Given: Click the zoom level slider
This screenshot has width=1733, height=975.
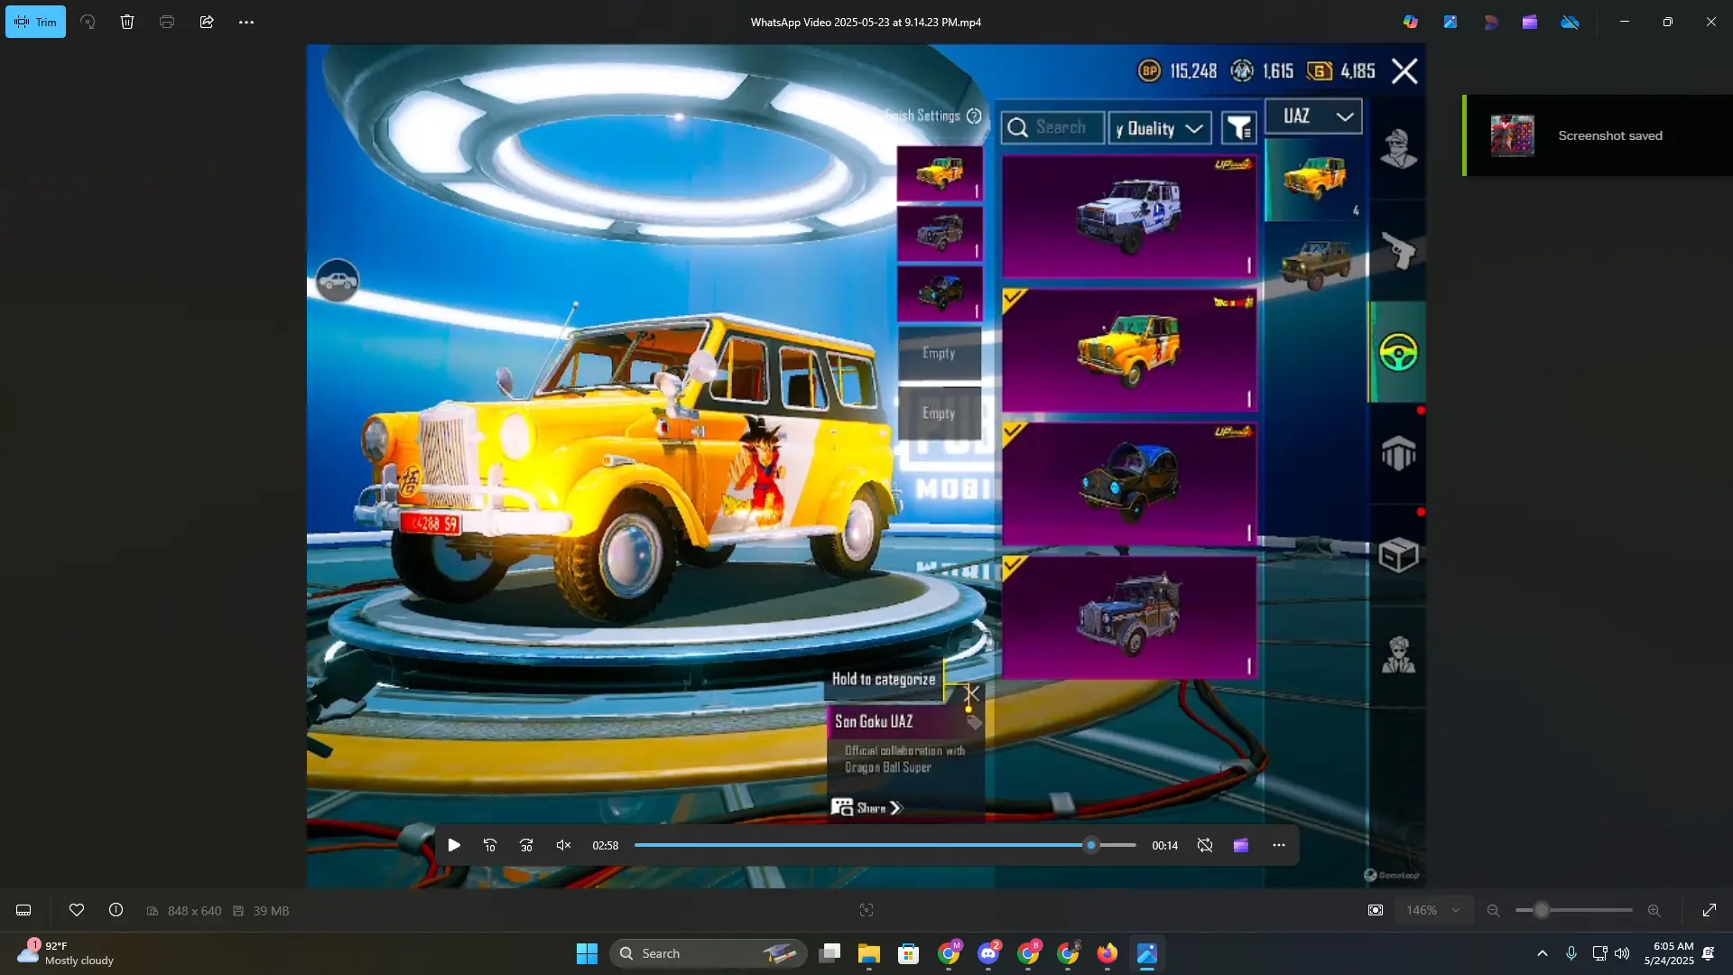Looking at the screenshot, I should 1574,910.
